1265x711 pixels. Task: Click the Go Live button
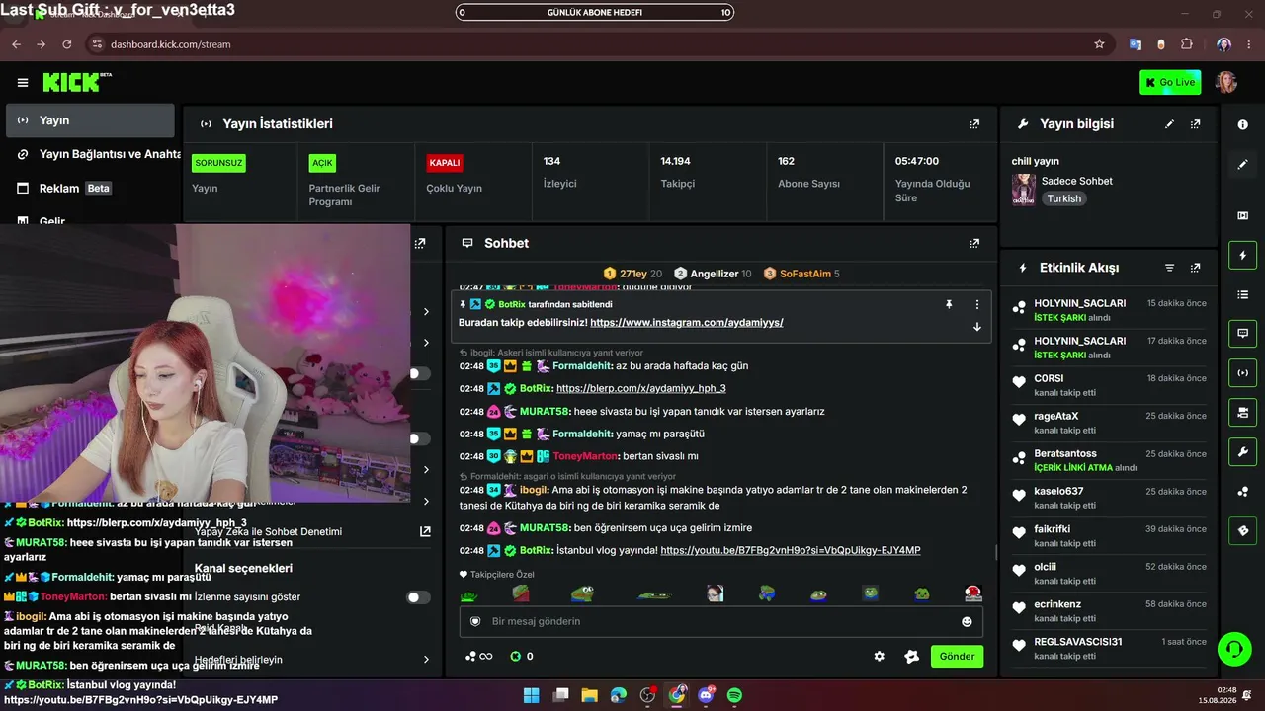pos(1170,83)
